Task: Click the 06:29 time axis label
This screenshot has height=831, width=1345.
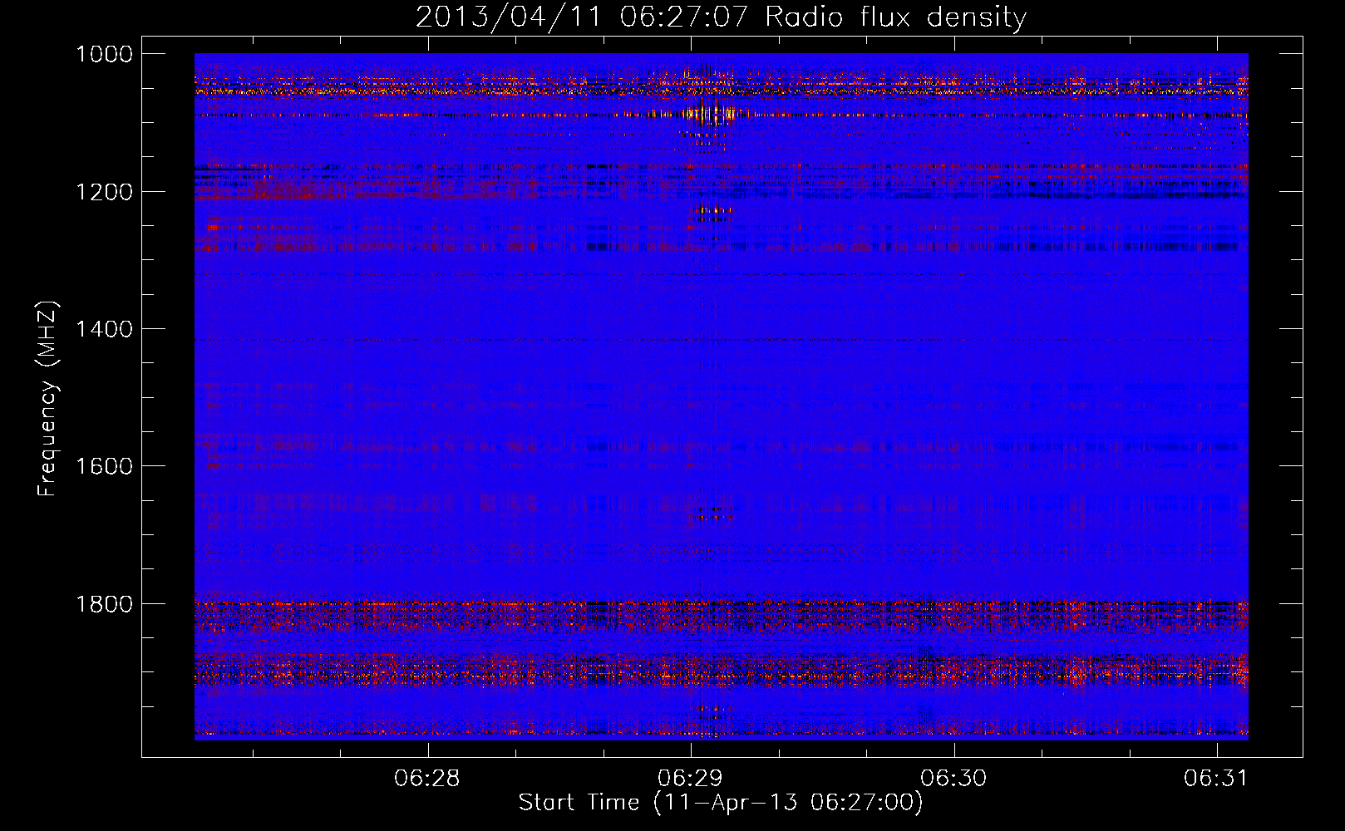Action: tap(690, 779)
